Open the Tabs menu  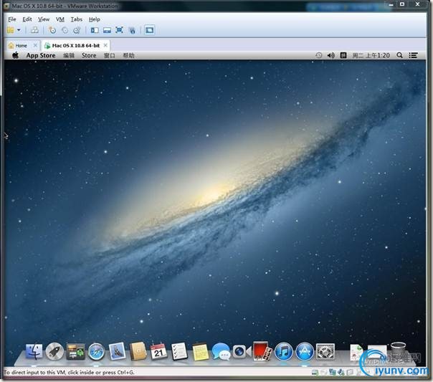click(x=77, y=19)
